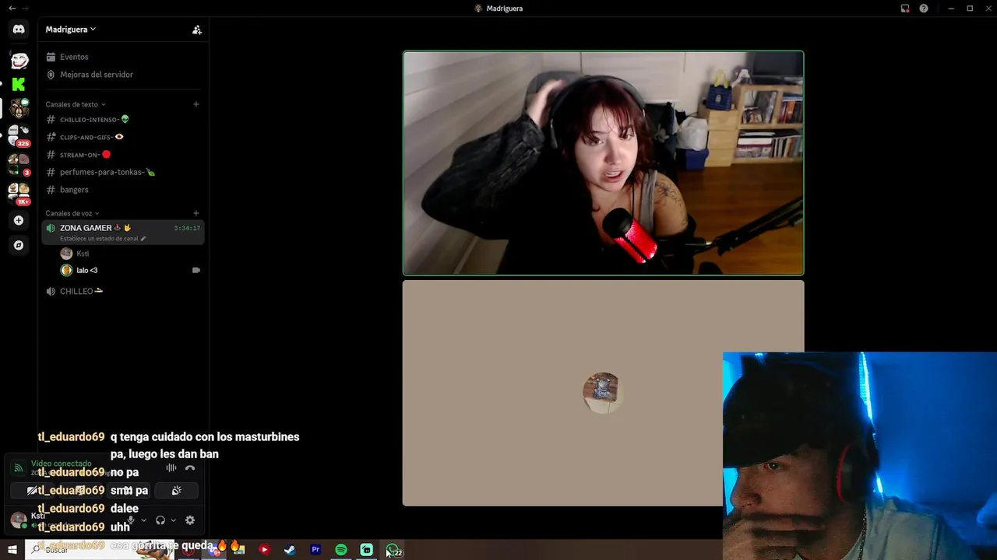Open the server folder with 325 badge
Image resolution: width=997 pixels, height=560 pixels.
point(19,135)
